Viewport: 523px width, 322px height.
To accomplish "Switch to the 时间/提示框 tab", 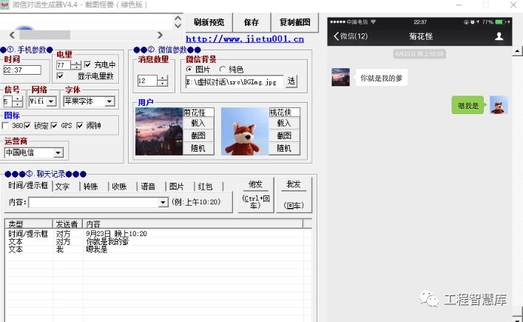I will [x=28, y=186].
